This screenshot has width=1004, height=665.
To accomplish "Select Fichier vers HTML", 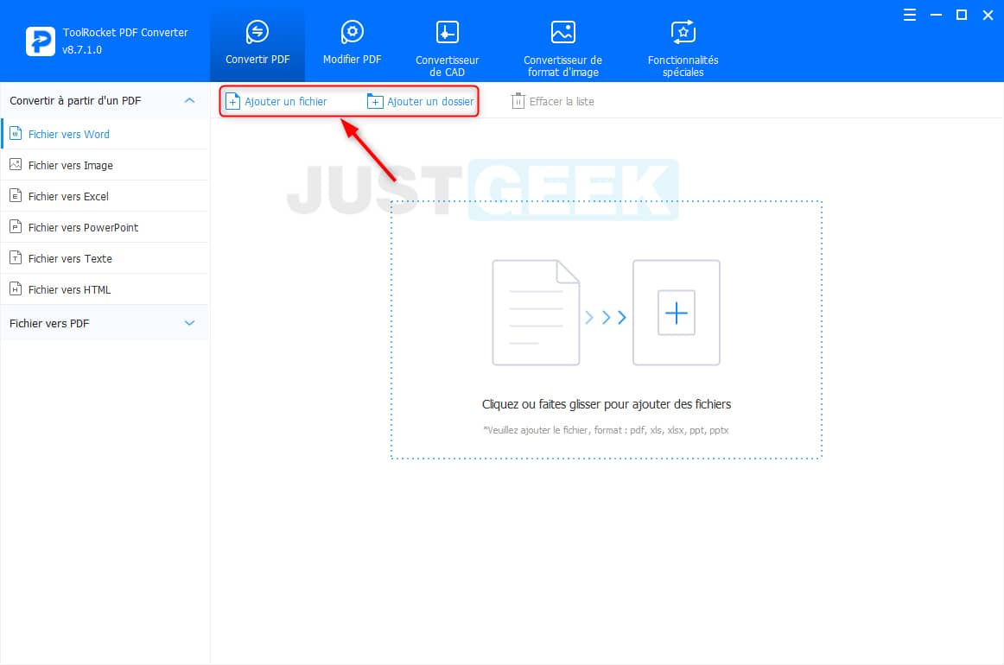I will click(105, 289).
